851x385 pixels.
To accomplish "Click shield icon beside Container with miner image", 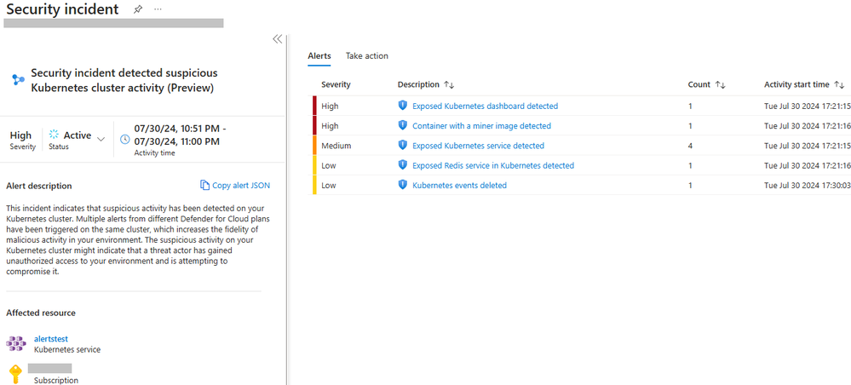I will 402,125.
